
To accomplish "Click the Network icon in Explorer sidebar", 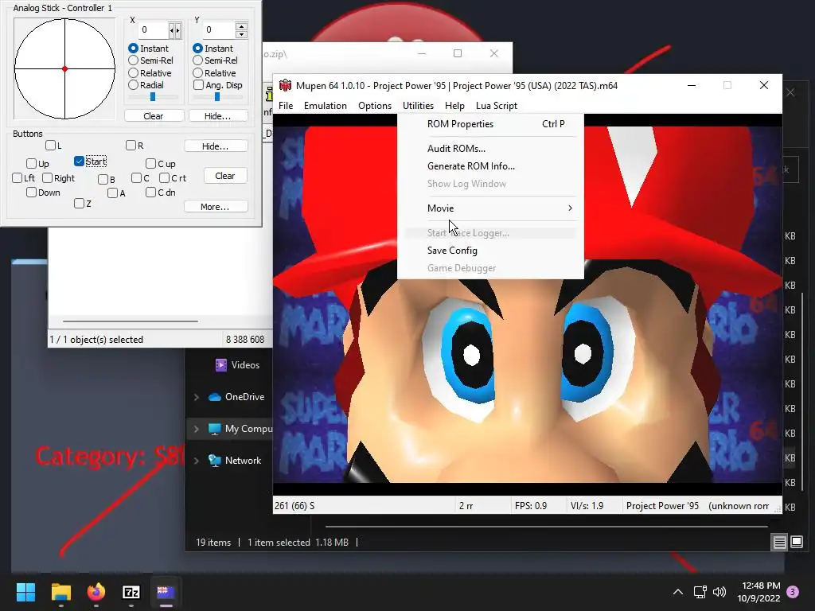I will click(215, 461).
